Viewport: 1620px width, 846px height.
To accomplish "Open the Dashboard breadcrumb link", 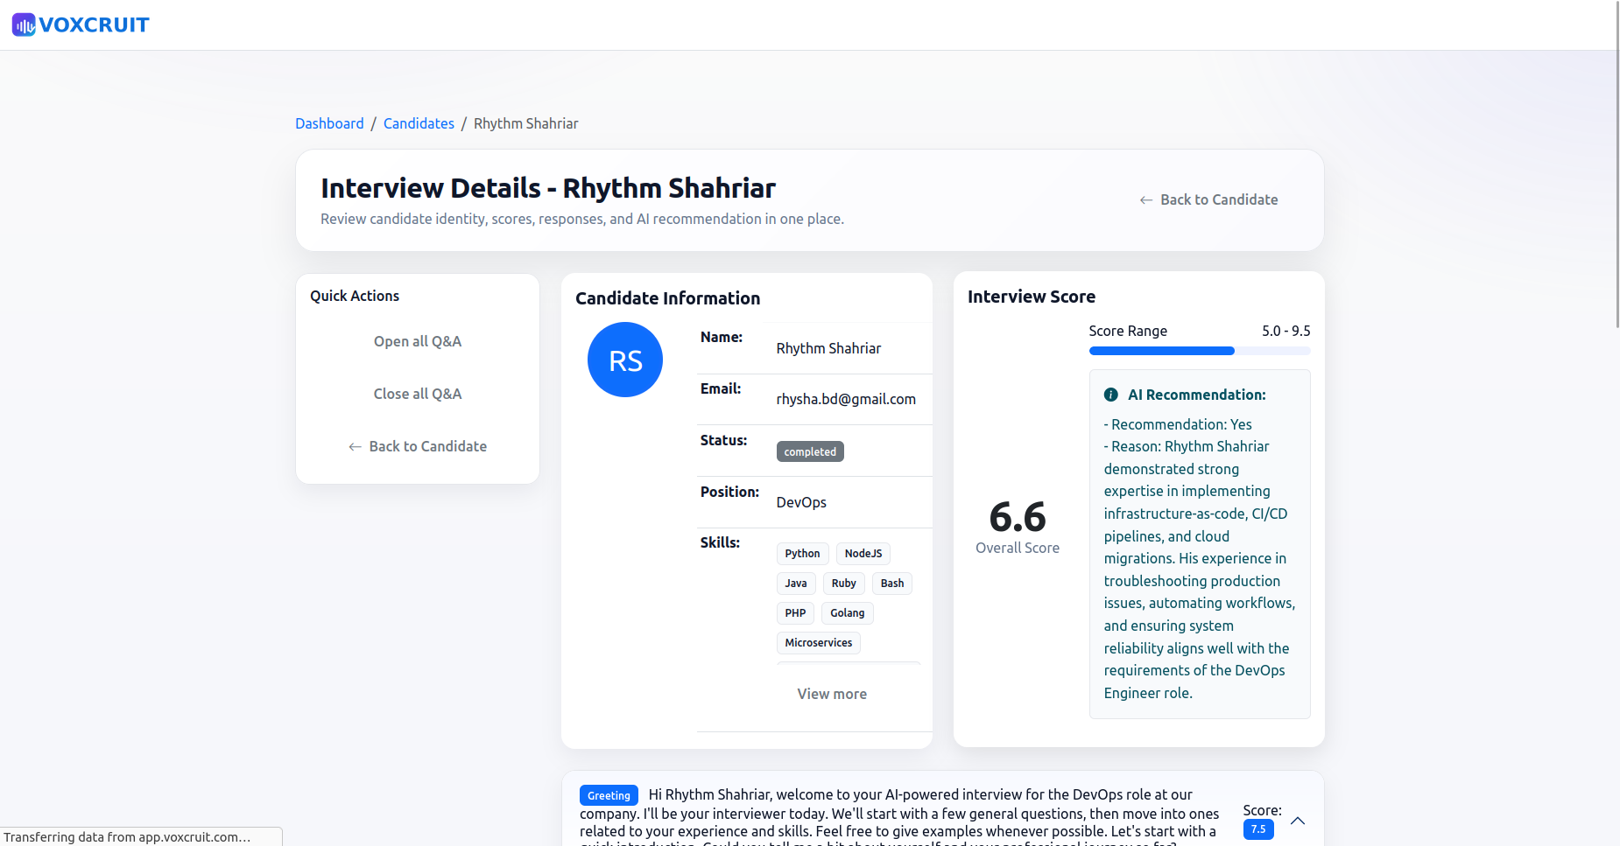I will point(329,123).
